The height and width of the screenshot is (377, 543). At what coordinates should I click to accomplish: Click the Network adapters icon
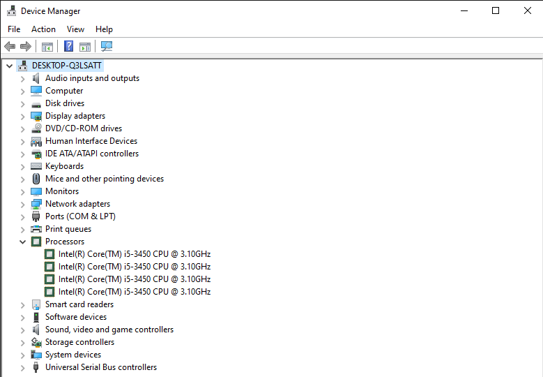coord(36,204)
